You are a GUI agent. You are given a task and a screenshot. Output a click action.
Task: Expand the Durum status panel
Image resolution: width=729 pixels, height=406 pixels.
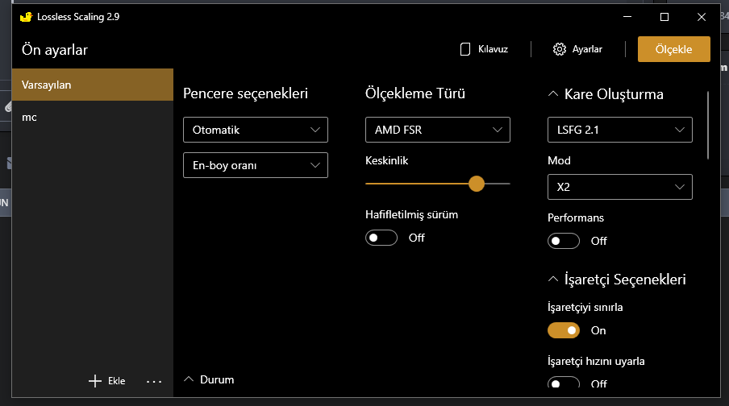190,379
